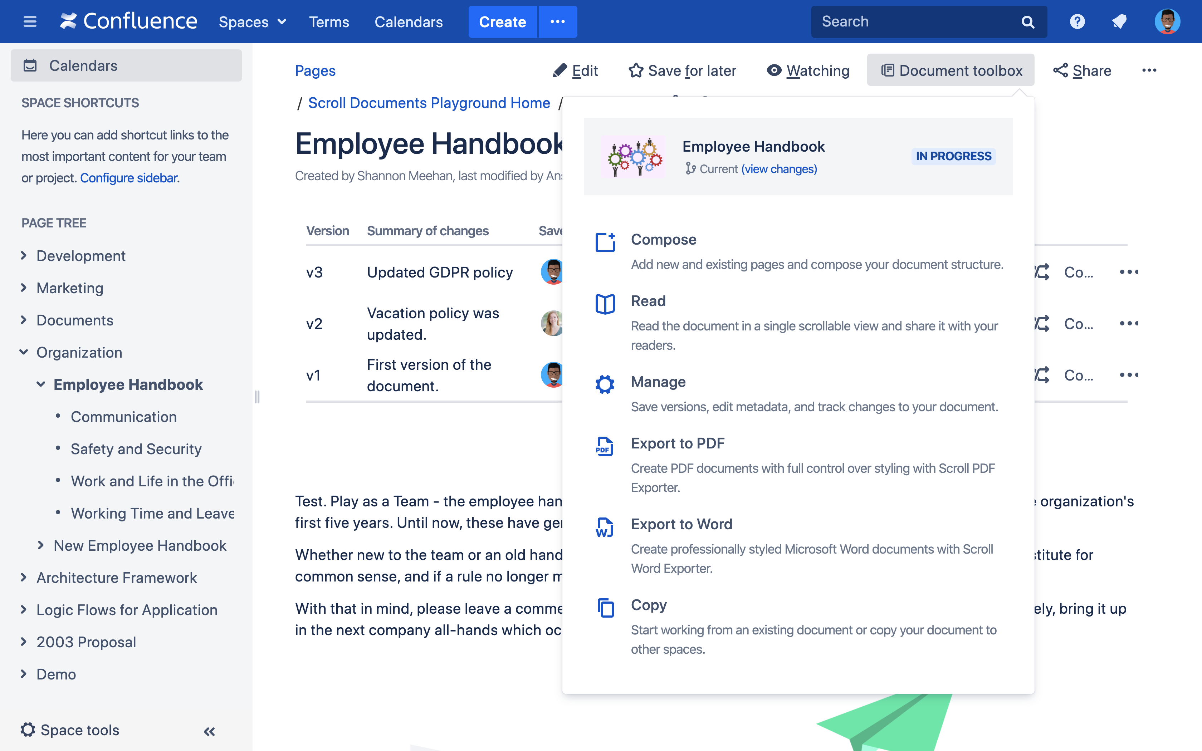Image resolution: width=1202 pixels, height=751 pixels.
Task: Open the help question mark icon
Action: point(1077,22)
